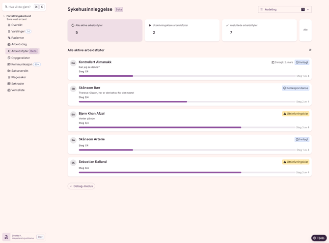Screen dimensions: 329x243
Task: Open Bjørn Khan Afzal's workflow
Action: 92,114
